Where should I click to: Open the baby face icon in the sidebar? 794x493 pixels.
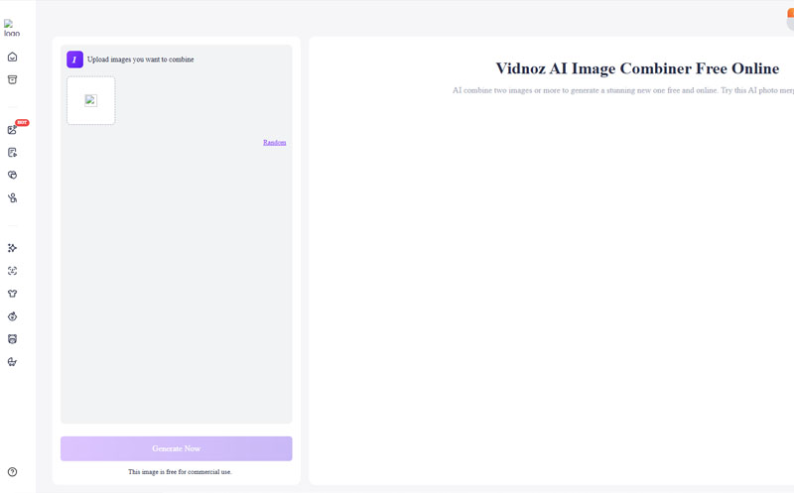pyautogui.click(x=13, y=316)
